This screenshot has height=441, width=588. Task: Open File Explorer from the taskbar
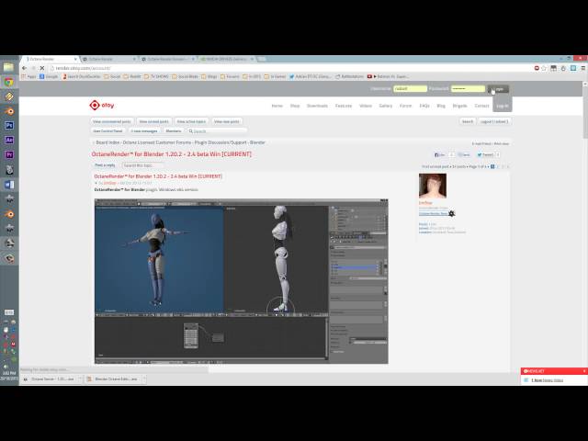pyautogui.click(x=8, y=67)
